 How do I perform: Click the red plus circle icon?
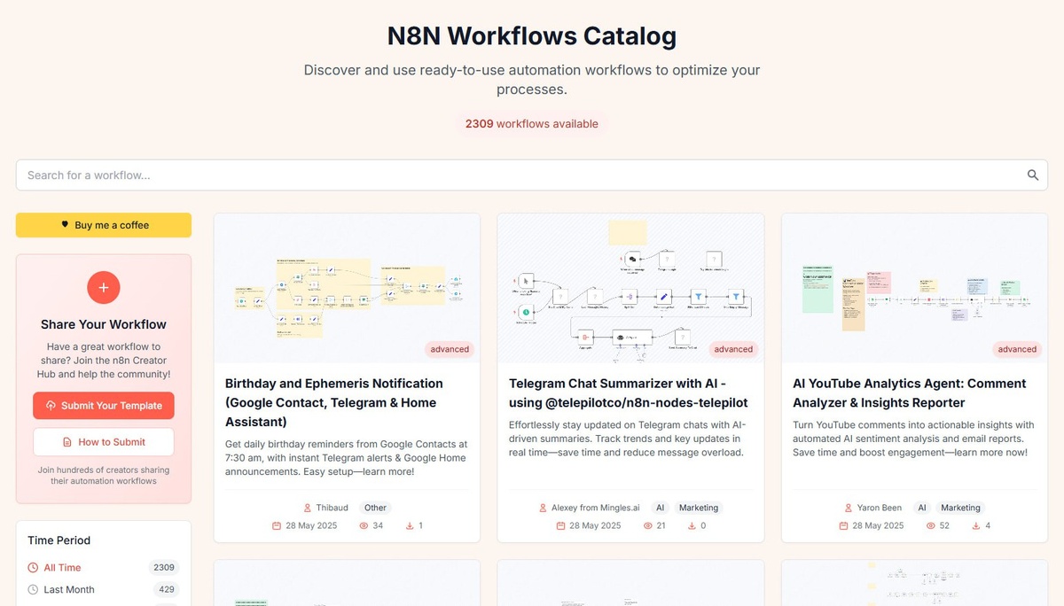tap(104, 287)
